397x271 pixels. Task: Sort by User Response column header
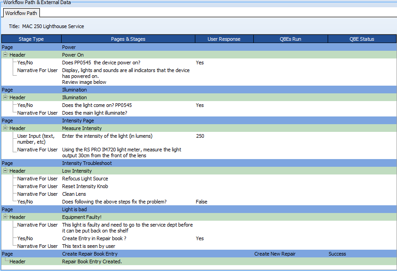[x=224, y=39]
